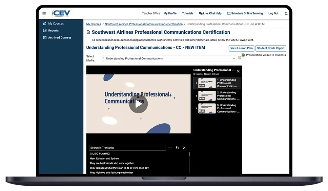The width and height of the screenshot is (328, 191).
Task: Click the Reports chart icon
Action: [x=45, y=31]
